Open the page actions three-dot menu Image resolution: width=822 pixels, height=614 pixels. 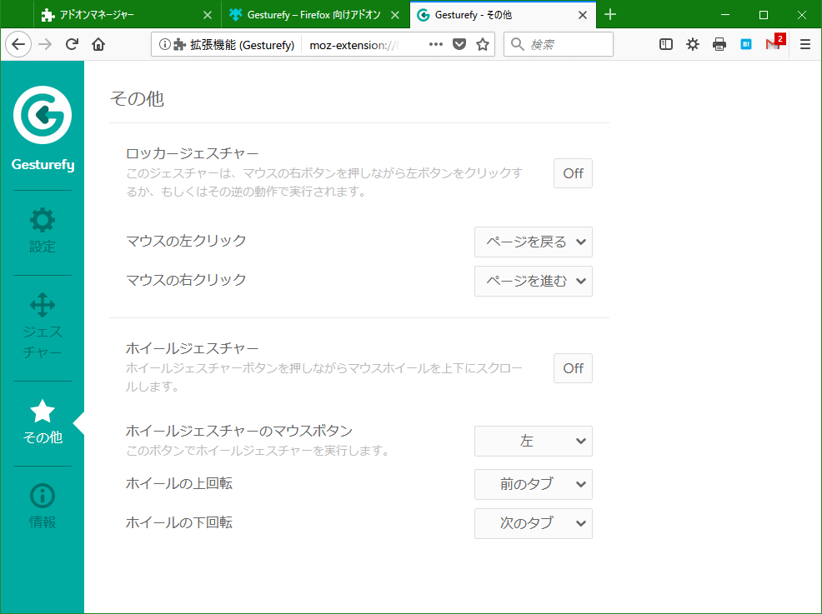[x=436, y=44]
